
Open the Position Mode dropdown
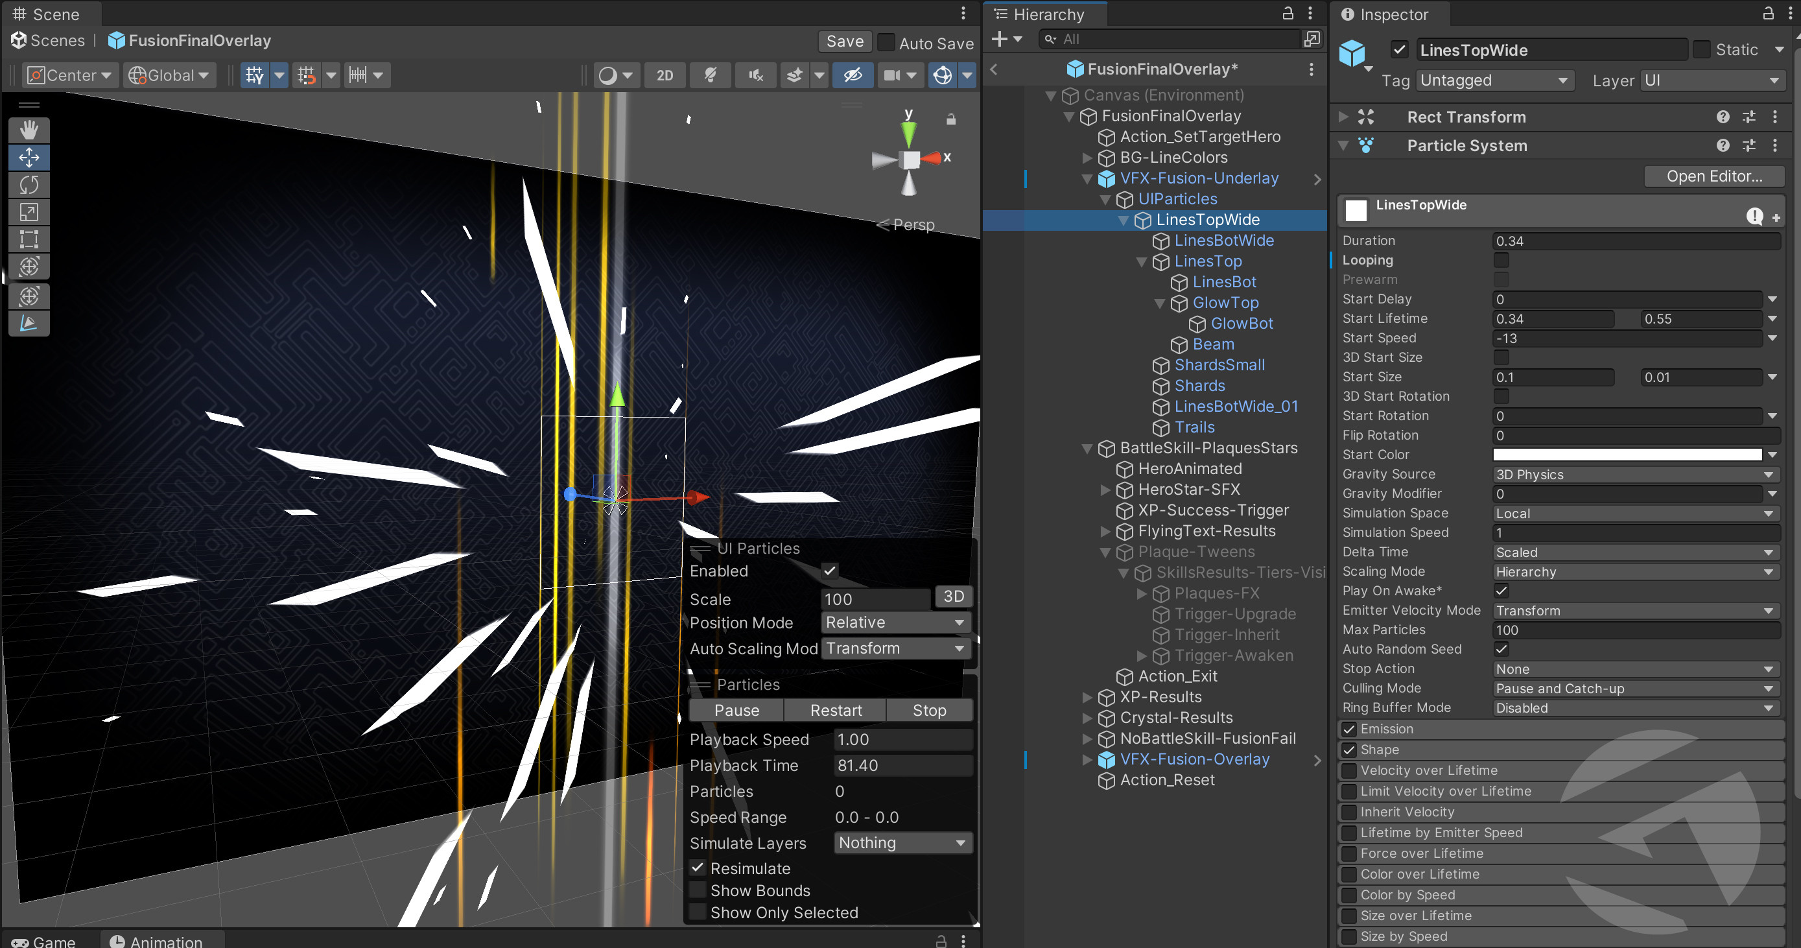click(x=895, y=622)
